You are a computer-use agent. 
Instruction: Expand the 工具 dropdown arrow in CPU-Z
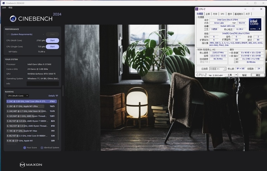click(x=236, y=75)
